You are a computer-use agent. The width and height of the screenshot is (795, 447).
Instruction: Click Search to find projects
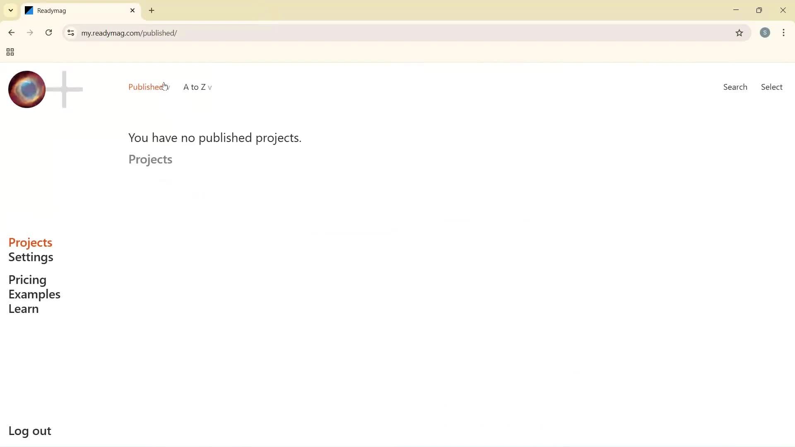pos(735,87)
